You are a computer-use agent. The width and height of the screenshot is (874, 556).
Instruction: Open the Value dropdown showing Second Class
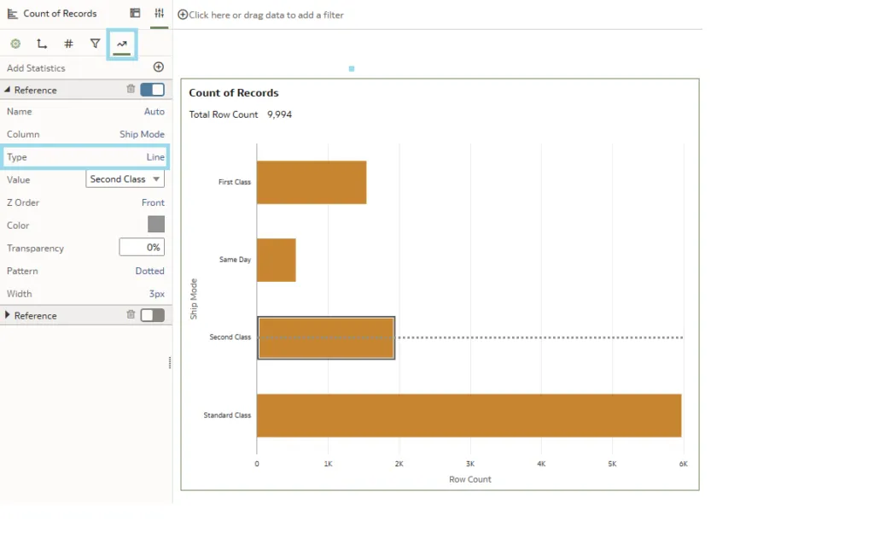pos(125,179)
